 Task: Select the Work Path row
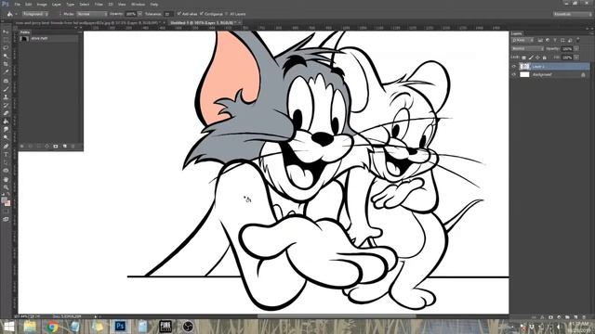[48, 39]
